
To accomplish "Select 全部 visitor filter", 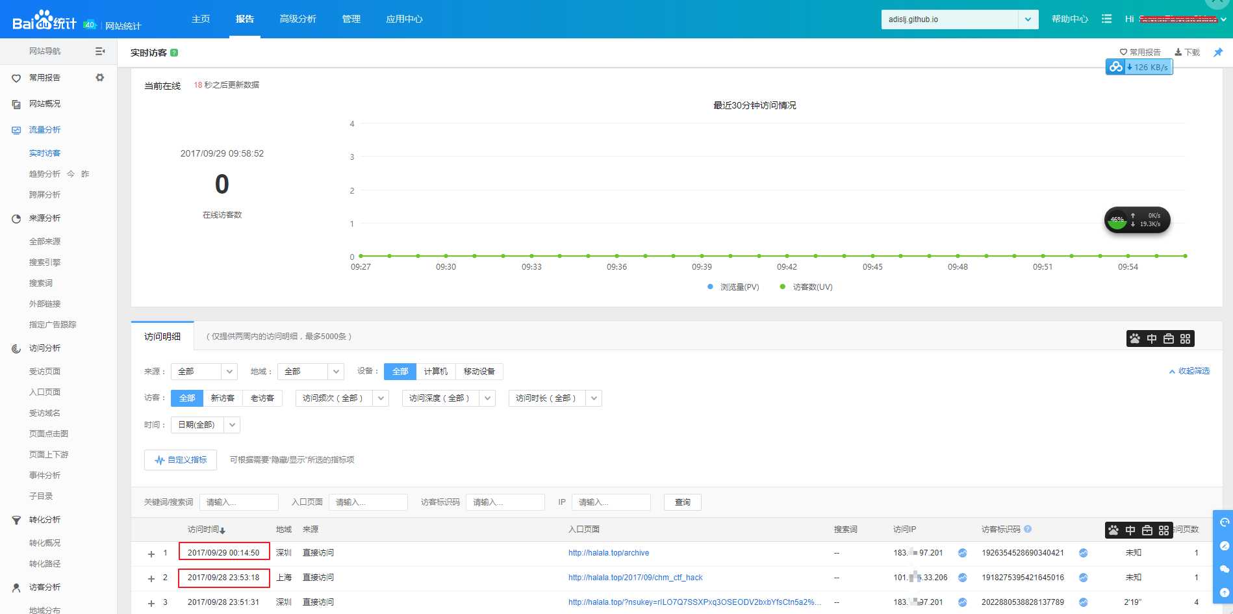I will [x=187, y=398].
